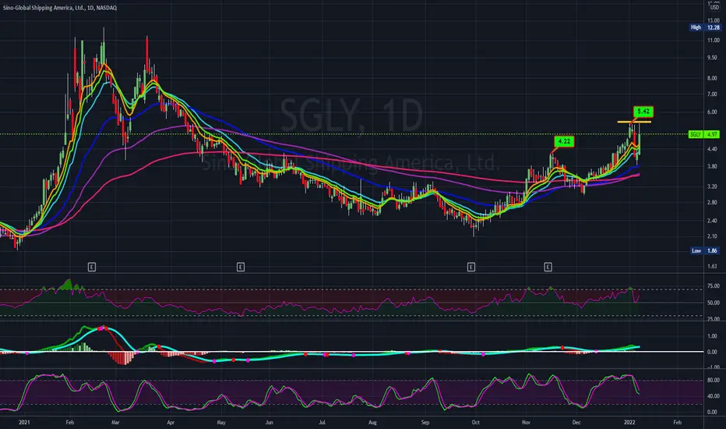
Task: Click the 7.00 value on the price scale
Action: (712, 94)
